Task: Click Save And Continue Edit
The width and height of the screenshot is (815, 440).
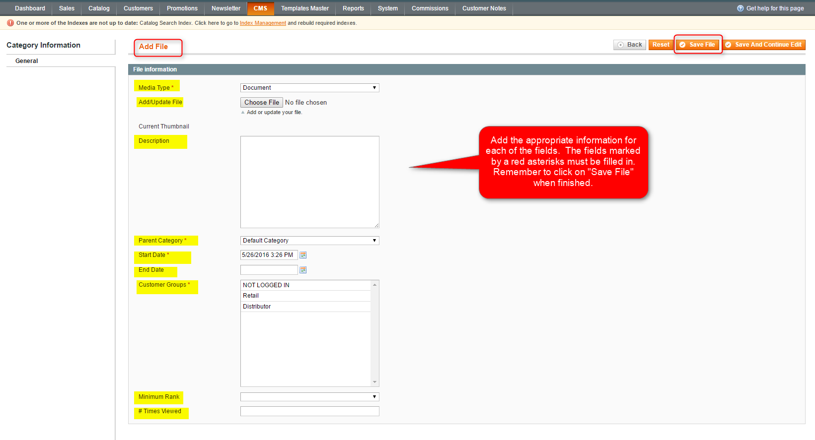Action: pyautogui.click(x=764, y=45)
